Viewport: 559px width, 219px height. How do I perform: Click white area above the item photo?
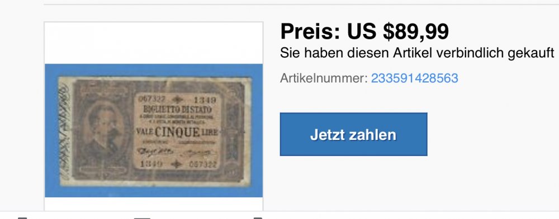154,43
